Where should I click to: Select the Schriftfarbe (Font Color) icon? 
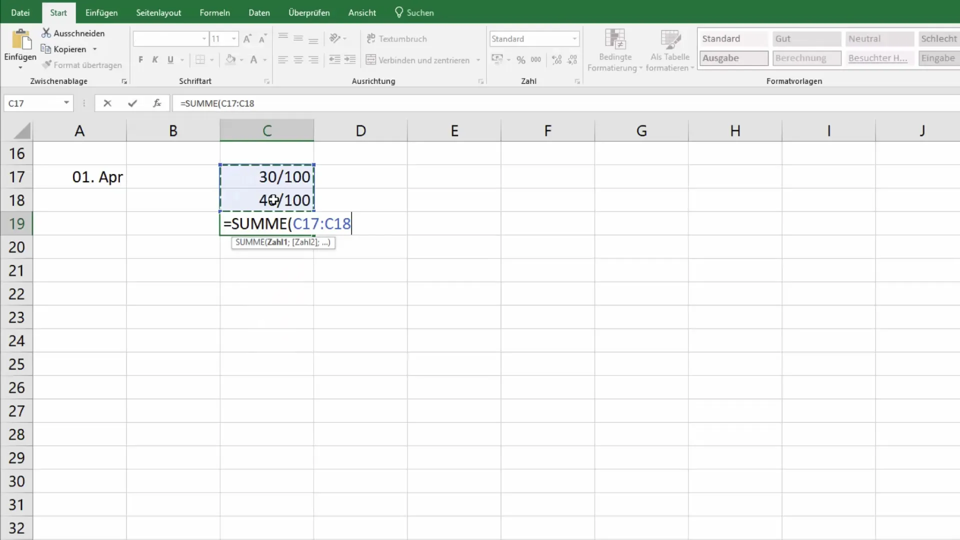click(x=254, y=60)
